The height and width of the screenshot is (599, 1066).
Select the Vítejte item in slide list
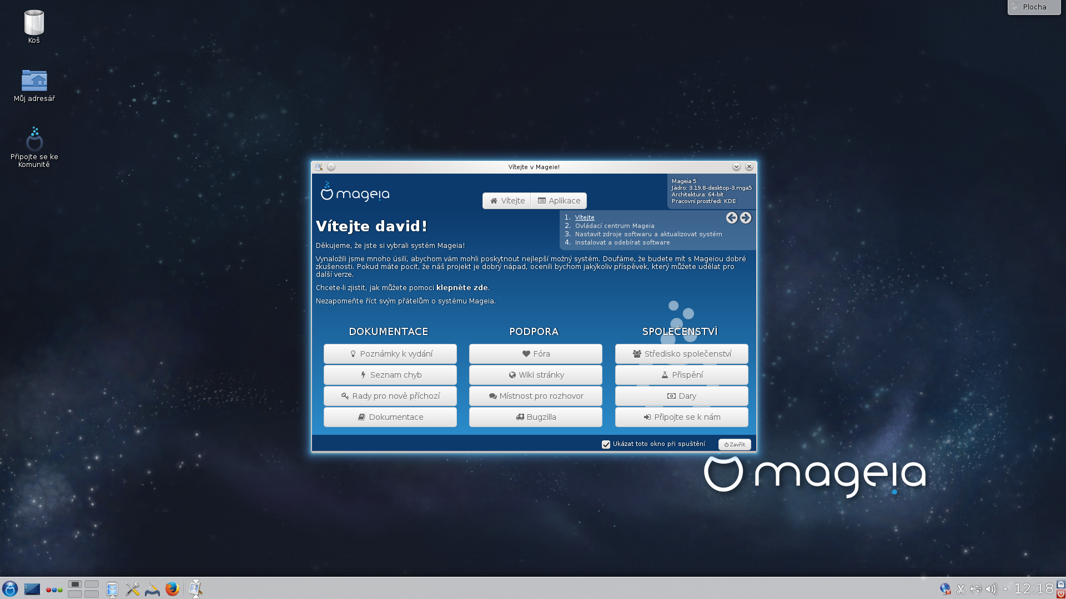[x=585, y=217]
